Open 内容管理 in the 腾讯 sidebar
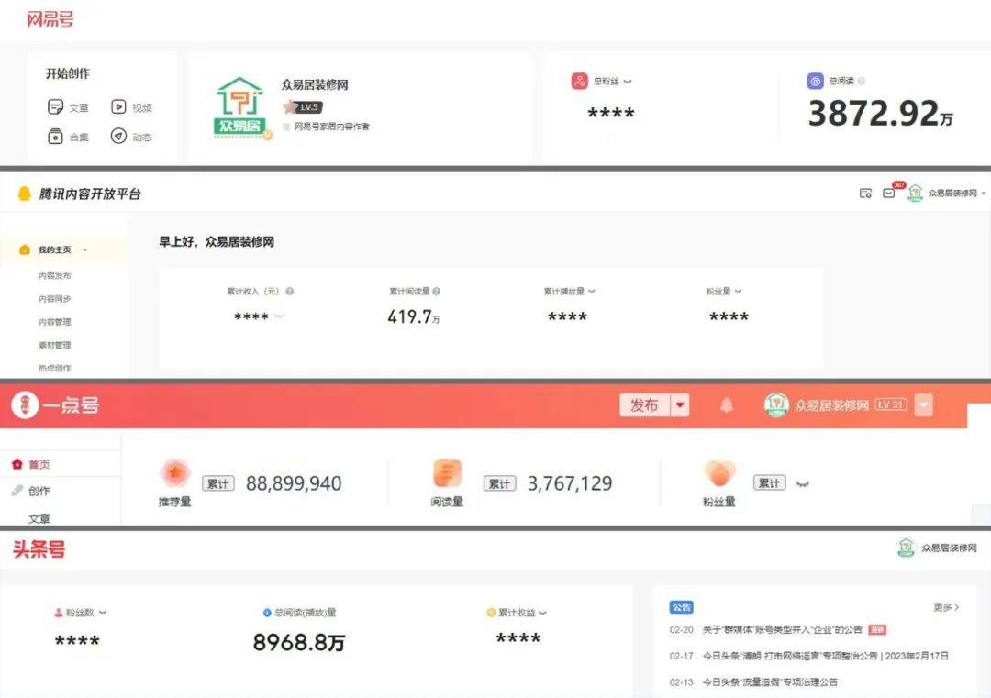 (54, 322)
